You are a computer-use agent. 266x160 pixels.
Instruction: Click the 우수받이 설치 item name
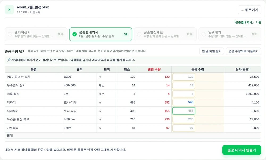(16, 85)
